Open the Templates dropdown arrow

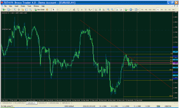coord(138,10)
